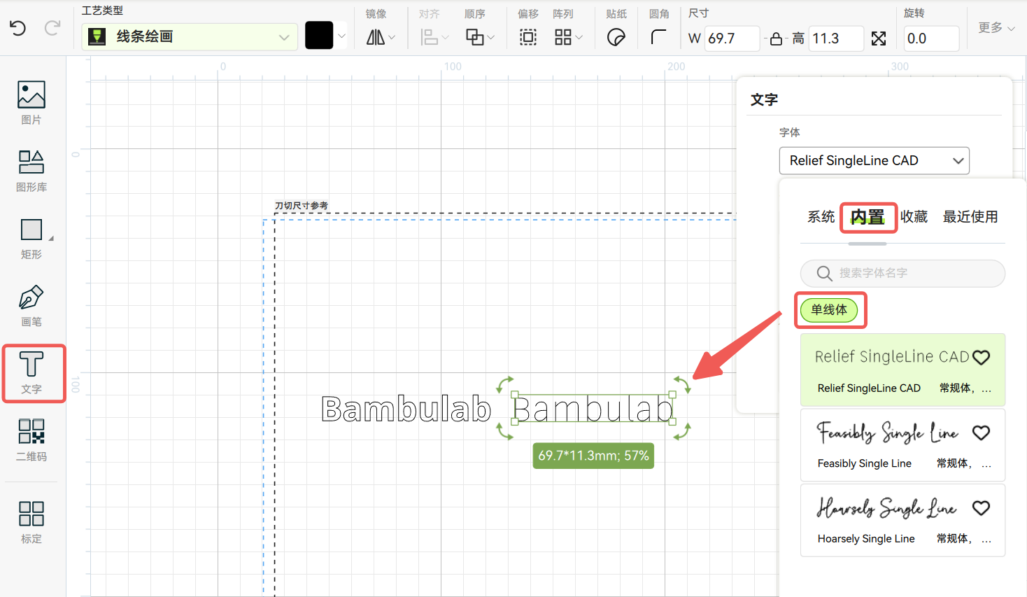Click the 阵列 array icon
Screen dimensions: 1027x597
point(563,37)
